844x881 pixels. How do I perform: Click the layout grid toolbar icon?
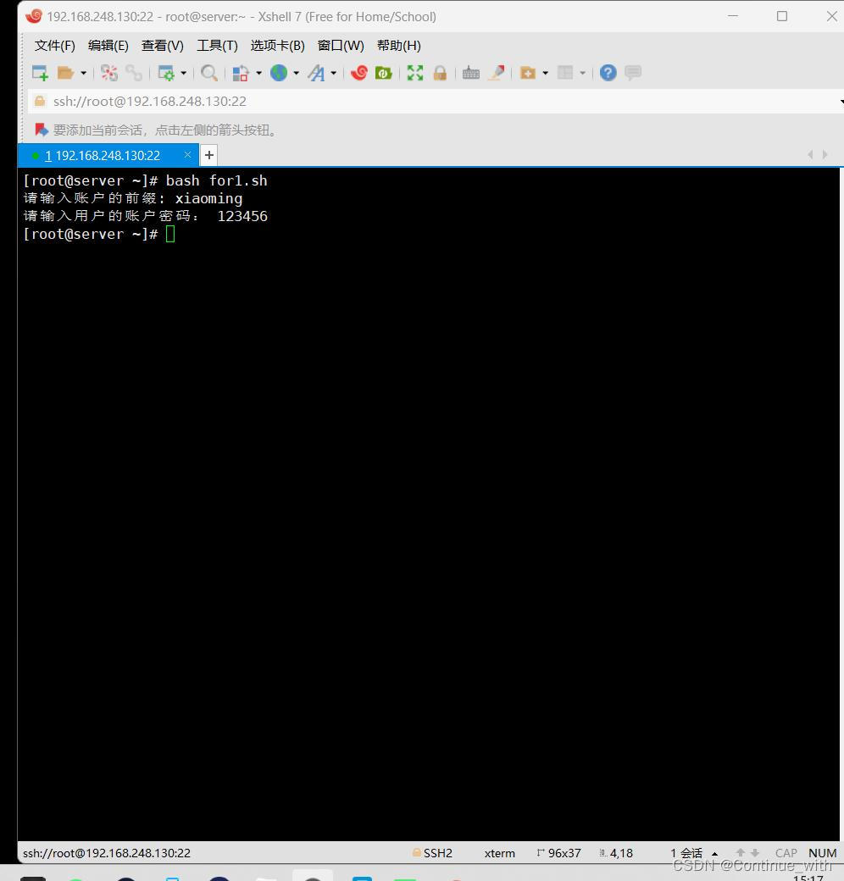(x=565, y=73)
